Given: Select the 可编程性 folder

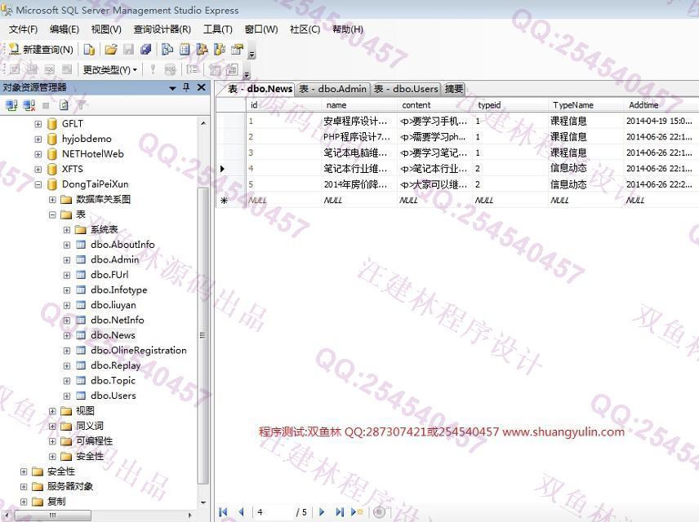Looking at the screenshot, I should point(94,441).
